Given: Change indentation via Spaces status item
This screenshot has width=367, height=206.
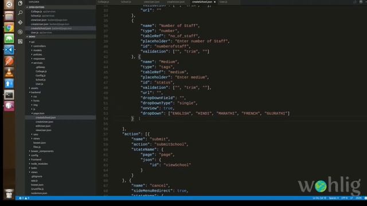Looking at the screenshot, I should point(334,198).
